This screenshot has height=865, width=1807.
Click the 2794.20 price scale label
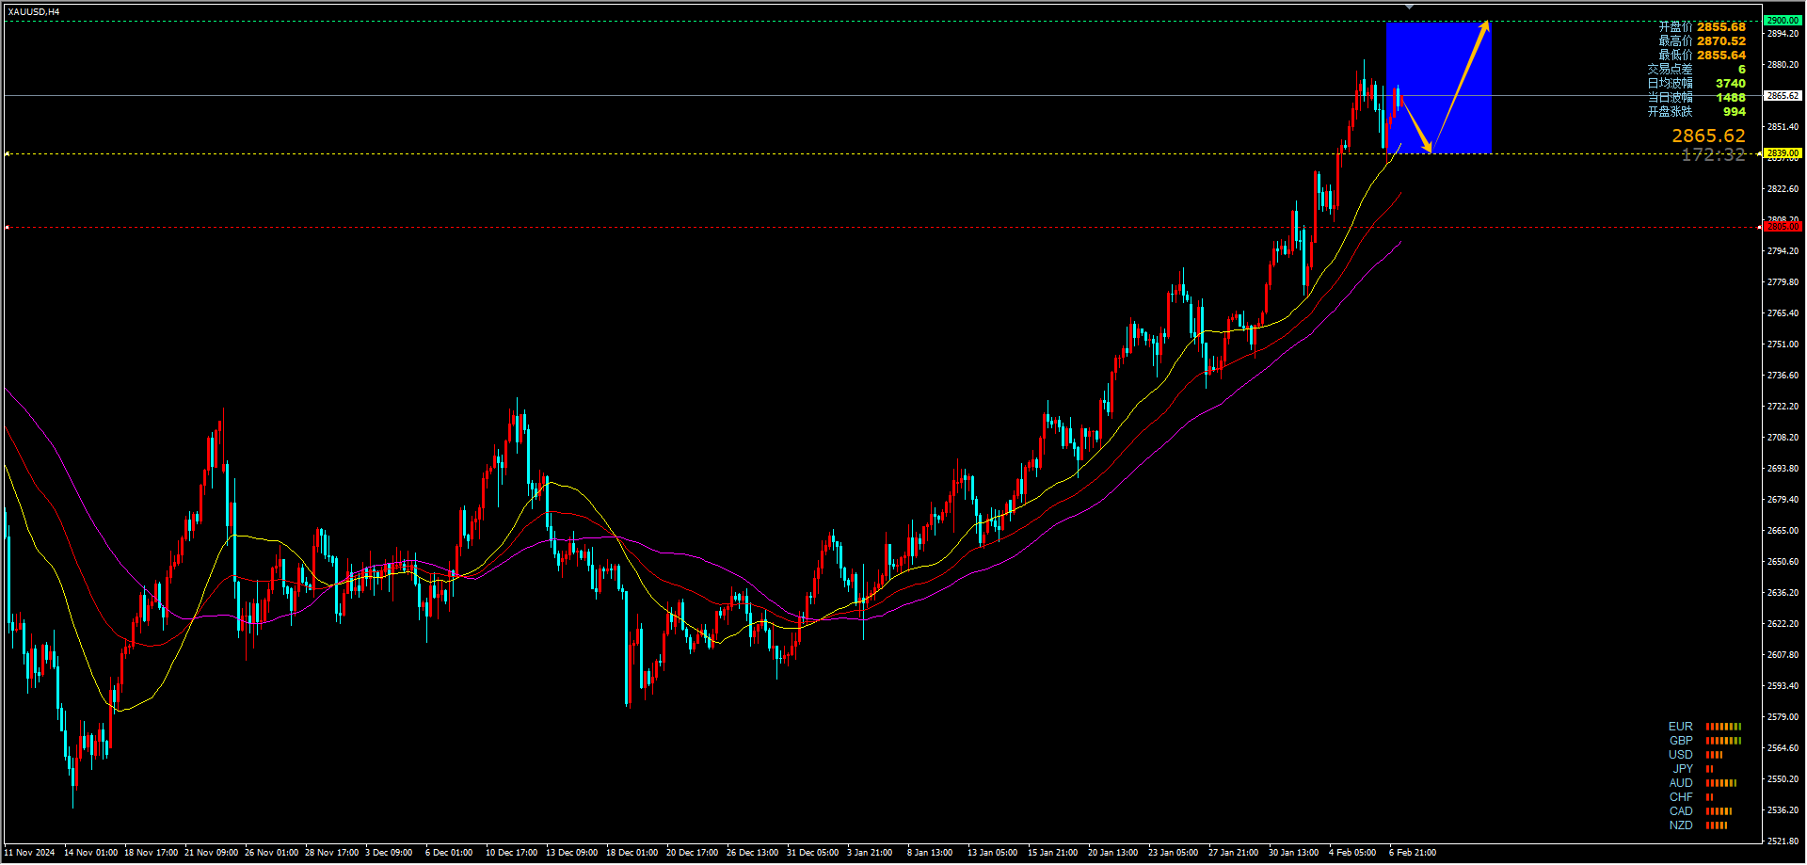(x=1783, y=251)
